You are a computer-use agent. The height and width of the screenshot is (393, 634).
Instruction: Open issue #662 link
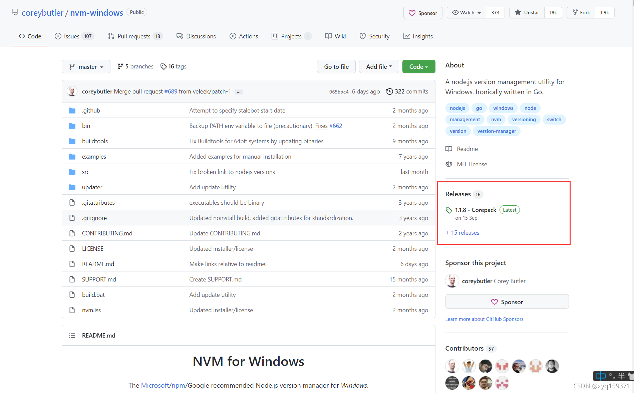coord(336,126)
